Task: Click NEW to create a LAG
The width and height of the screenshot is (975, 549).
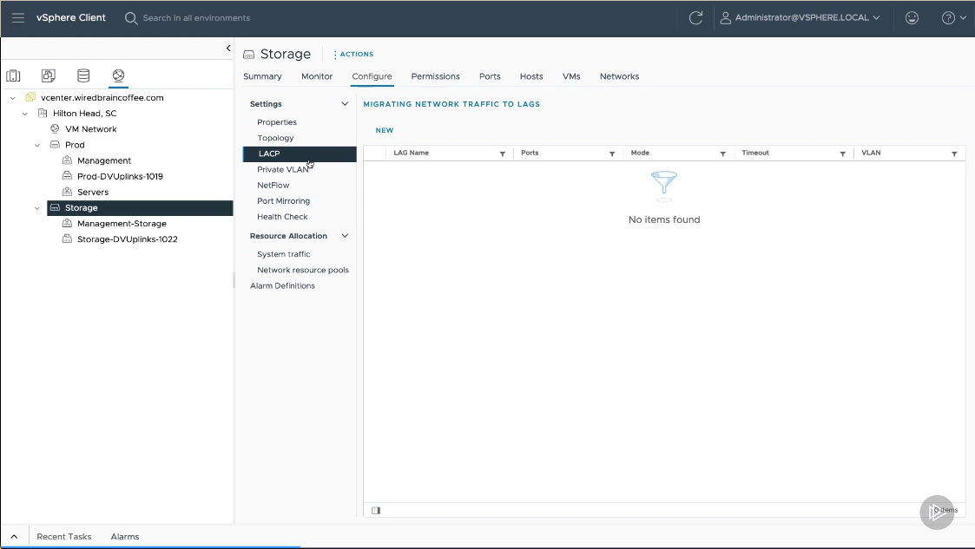Action: (x=384, y=130)
